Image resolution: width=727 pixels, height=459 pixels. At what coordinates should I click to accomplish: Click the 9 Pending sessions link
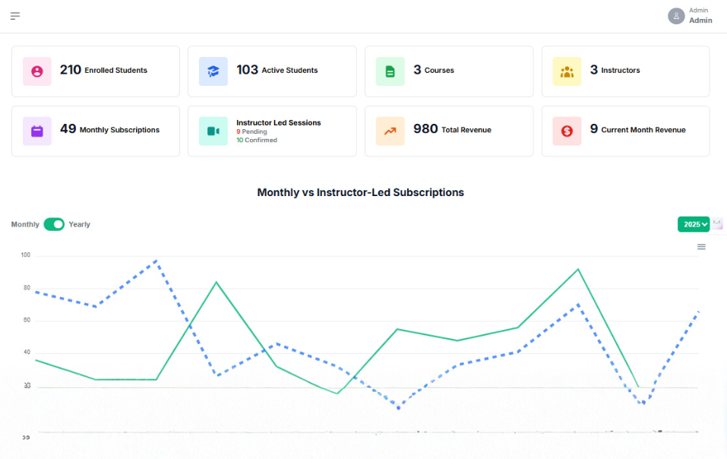tap(251, 131)
